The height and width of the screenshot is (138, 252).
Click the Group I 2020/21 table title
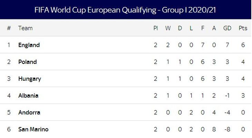click(x=126, y=10)
